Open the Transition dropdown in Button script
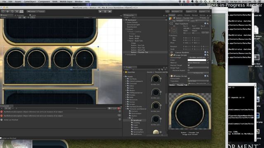 coord(198,81)
